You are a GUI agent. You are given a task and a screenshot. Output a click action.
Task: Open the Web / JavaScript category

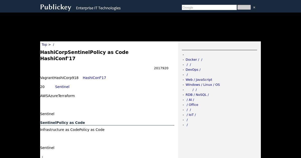pos(199,80)
